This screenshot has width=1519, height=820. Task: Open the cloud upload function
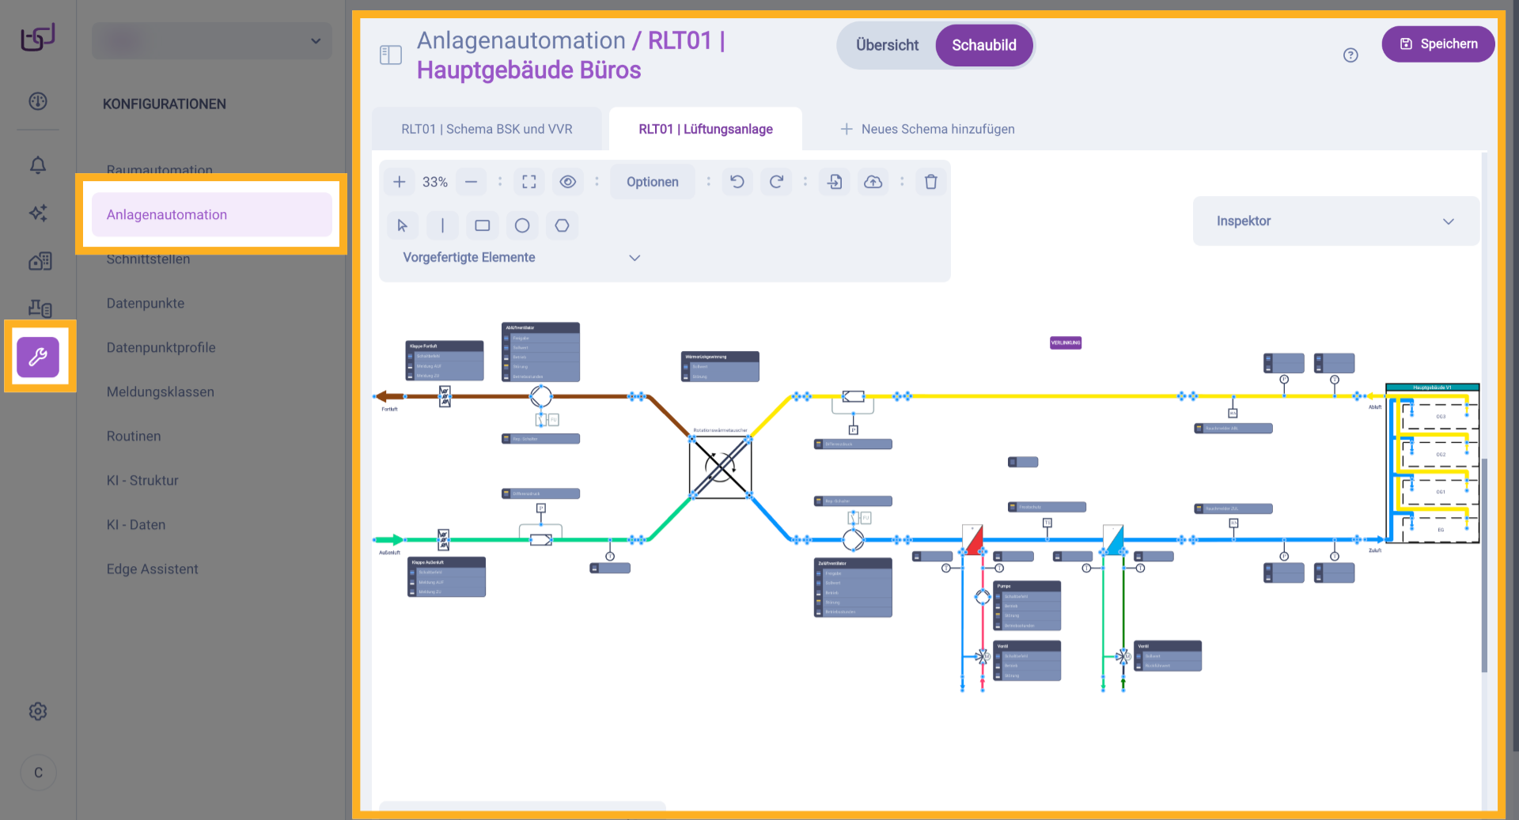tap(873, 181)
